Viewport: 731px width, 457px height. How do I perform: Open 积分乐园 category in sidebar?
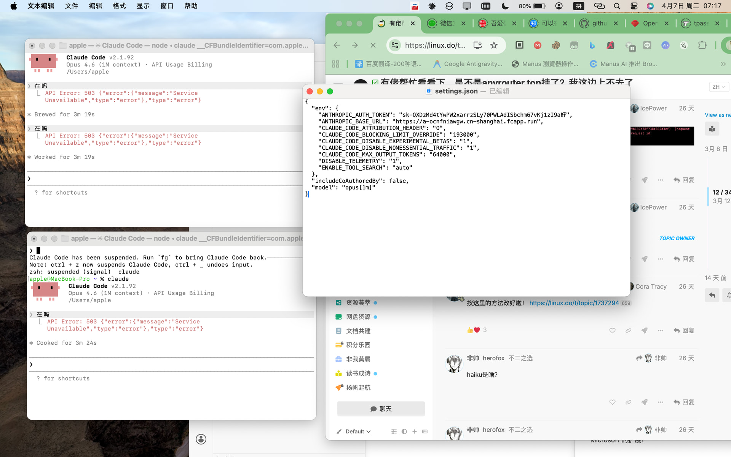(358, 345)
